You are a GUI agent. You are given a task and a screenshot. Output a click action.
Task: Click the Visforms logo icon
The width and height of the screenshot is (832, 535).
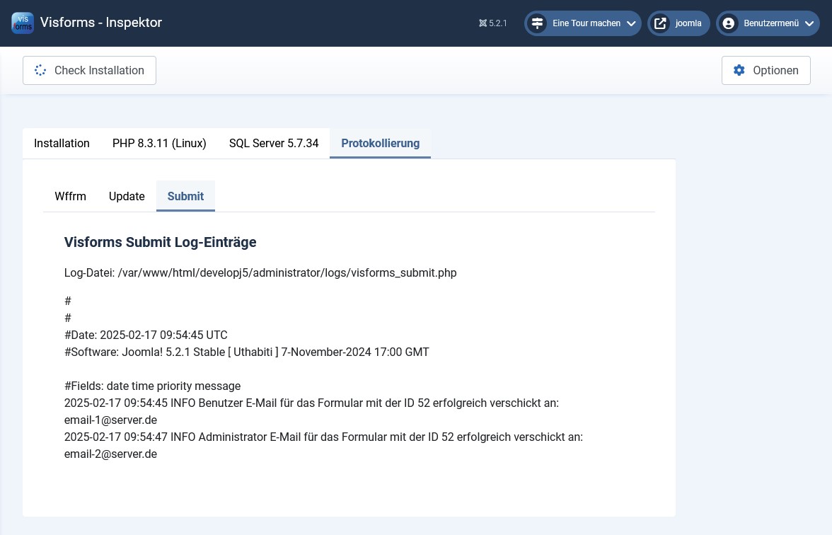click(23, 23)
